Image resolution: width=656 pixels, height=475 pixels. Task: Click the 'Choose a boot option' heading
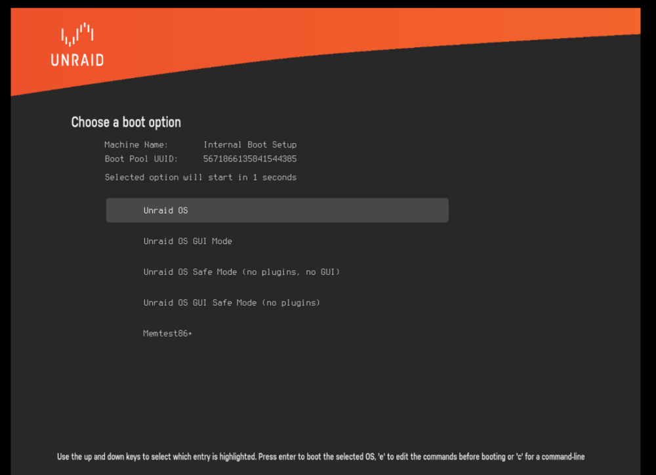coord(126,122)
